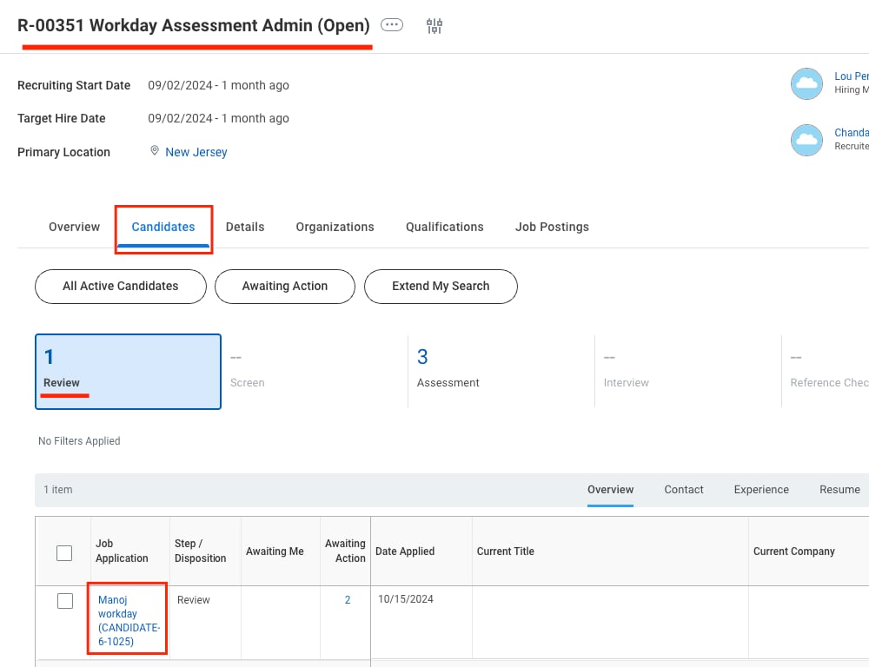Open the configure sliders icon beside title
This screenshot has width=869, height=667.
click(x=434, y=25)
